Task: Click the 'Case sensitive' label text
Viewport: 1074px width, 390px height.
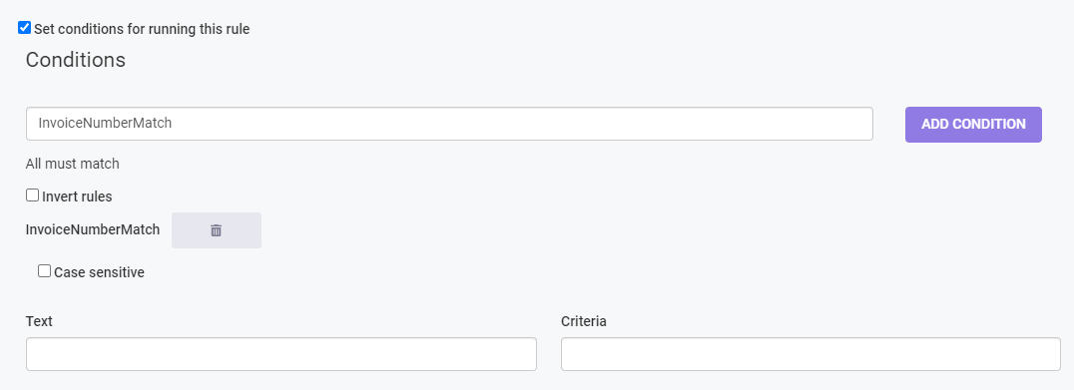Action: tap(100, 272)
